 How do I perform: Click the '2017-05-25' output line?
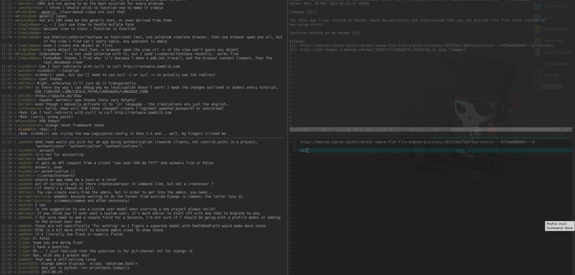(52, 272)
